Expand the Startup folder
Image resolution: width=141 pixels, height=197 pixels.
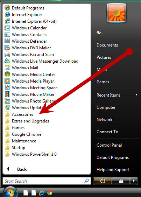coord(15,148)
